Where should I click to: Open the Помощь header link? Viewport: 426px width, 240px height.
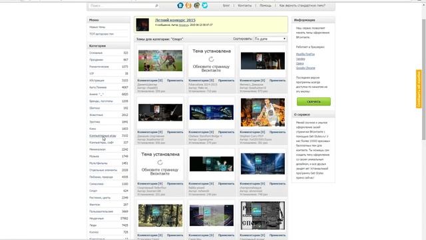click(x=266, y=5)
